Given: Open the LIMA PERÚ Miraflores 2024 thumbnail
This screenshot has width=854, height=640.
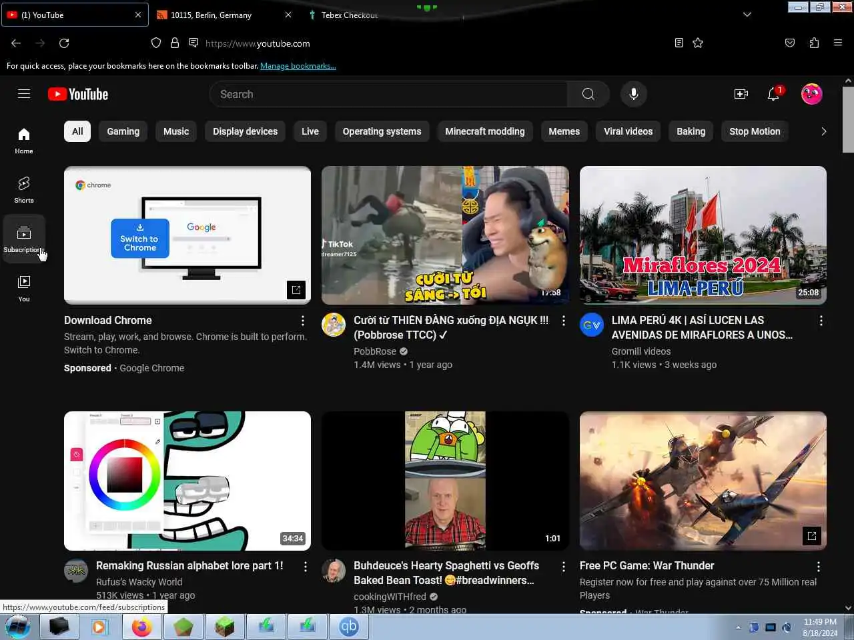Looking at the screenshot, I should coord(703,235).
